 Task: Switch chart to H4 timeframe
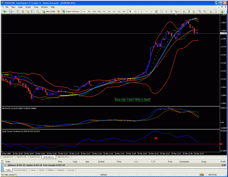[109, 12]
